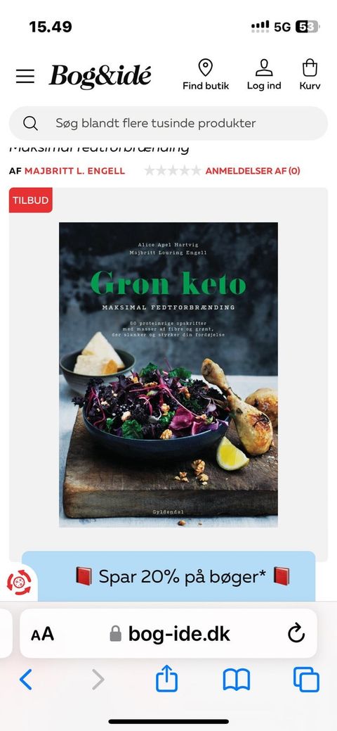Open Safari bookmarks book icon
This screenshot has height=731, width=337.
tap(237, 680)
